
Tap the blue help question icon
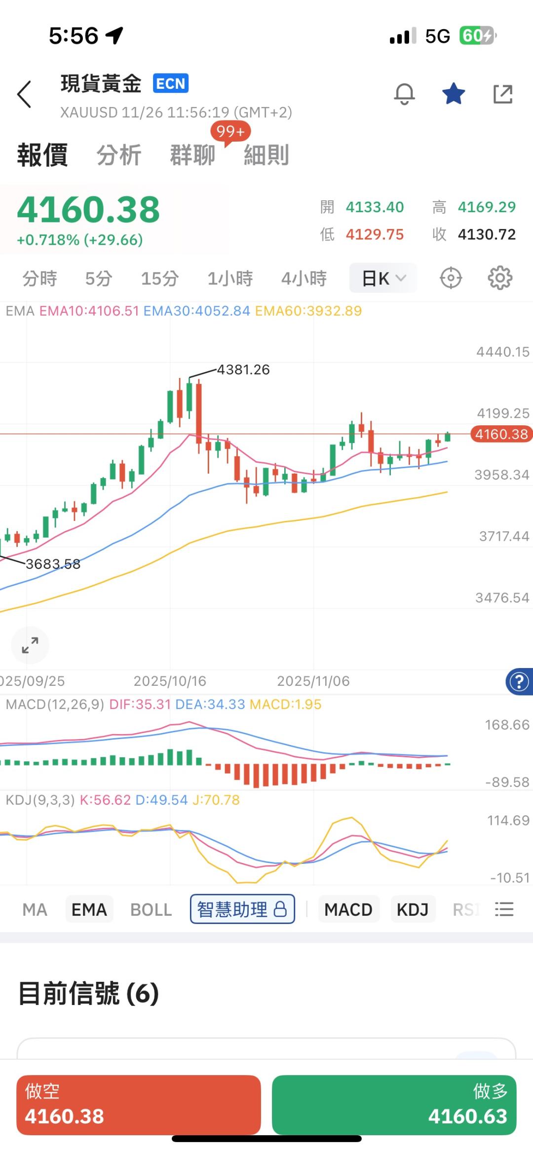click(x=519, y=682)
